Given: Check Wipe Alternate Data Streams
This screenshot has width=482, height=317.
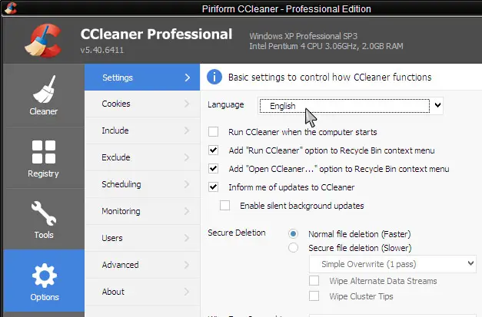Looking at the screenshot, I should coord(314,281).
